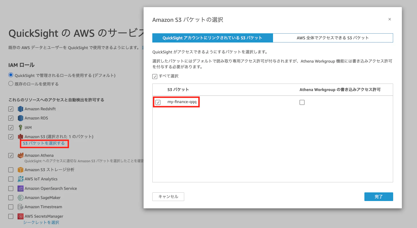The height and width of the screenshot is (228, 417).
Task: Click the Amazon S3 バケットの選択 dialog title
Action: coord(188,20)
